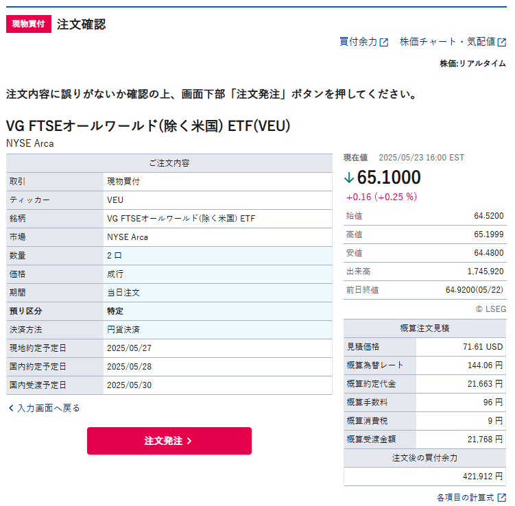Click the market cell NYSE Arca in table
This screenshot has width=515, height=506.
[128, 237]
